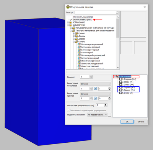Close the Полутоновая заливка dialog
Screen dimensions: 153x150
pos(145,7)
